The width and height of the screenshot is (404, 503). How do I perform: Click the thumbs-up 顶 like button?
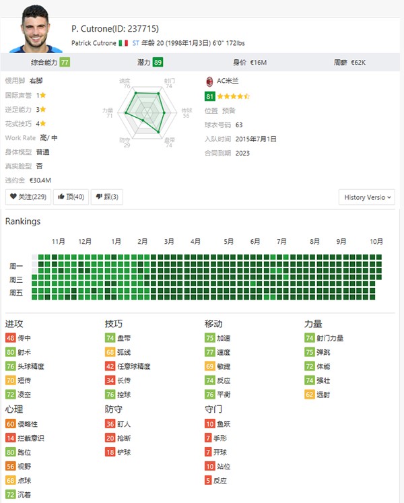point(71,197)
